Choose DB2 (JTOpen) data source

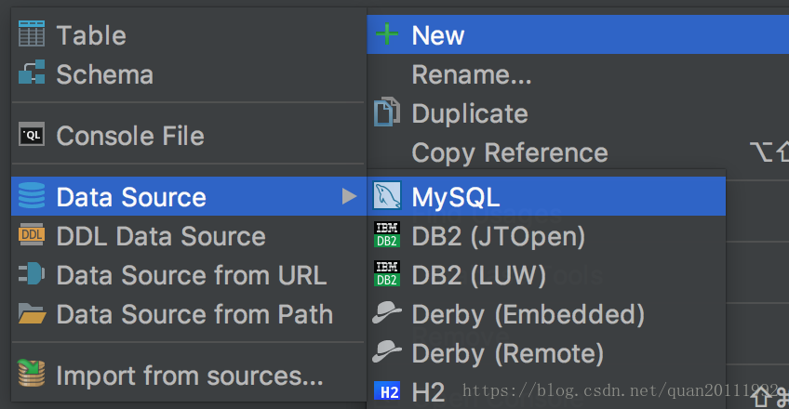click(x=546, y=236)
